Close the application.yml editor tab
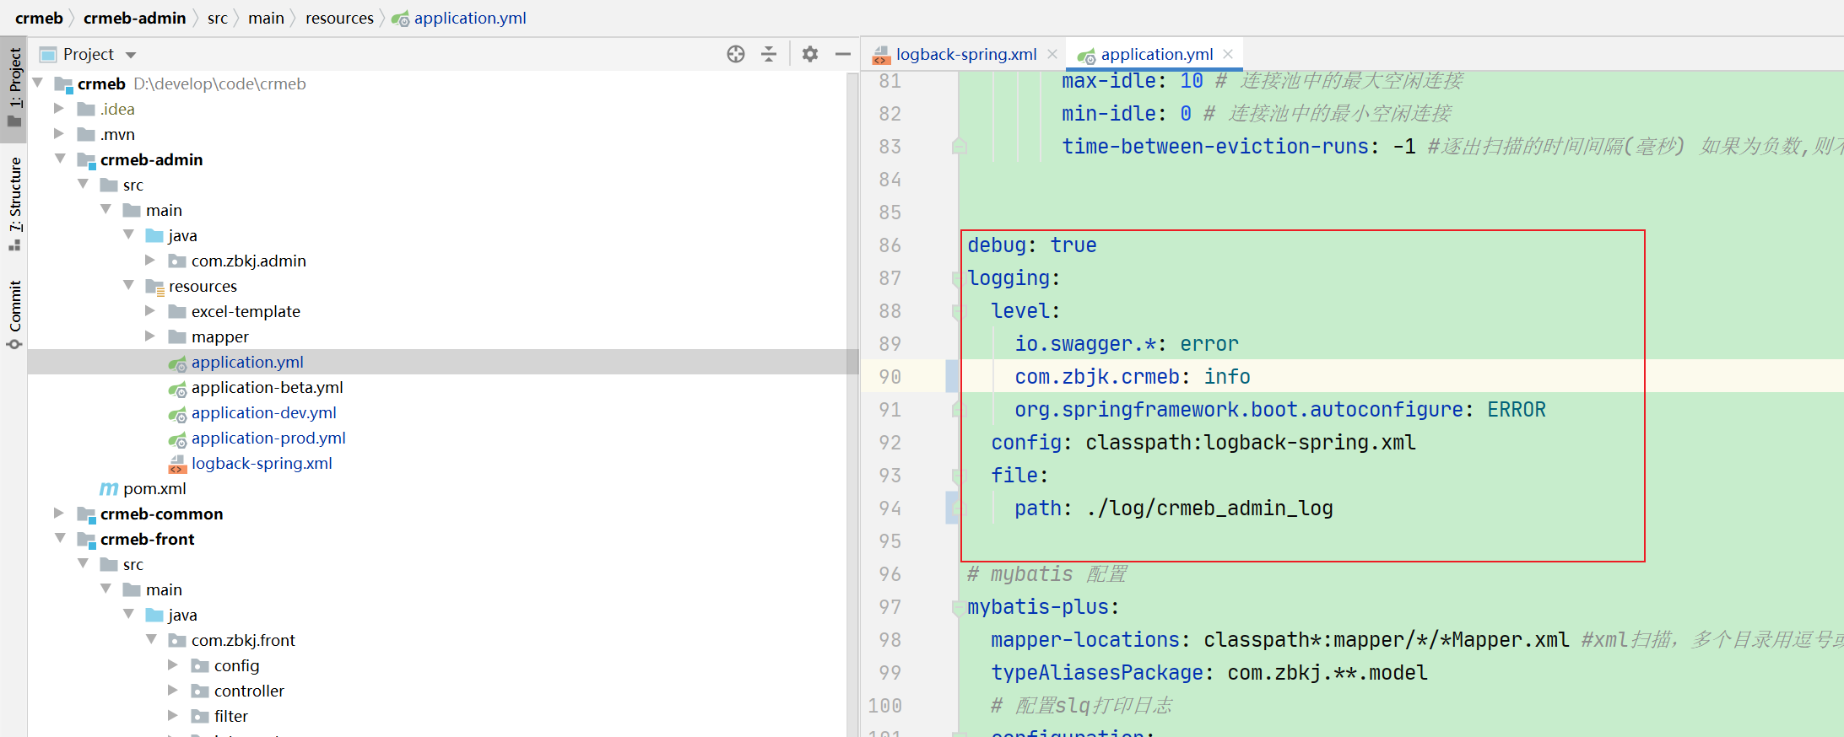This screenshot has width=1844, height=737. [1228, 54]
